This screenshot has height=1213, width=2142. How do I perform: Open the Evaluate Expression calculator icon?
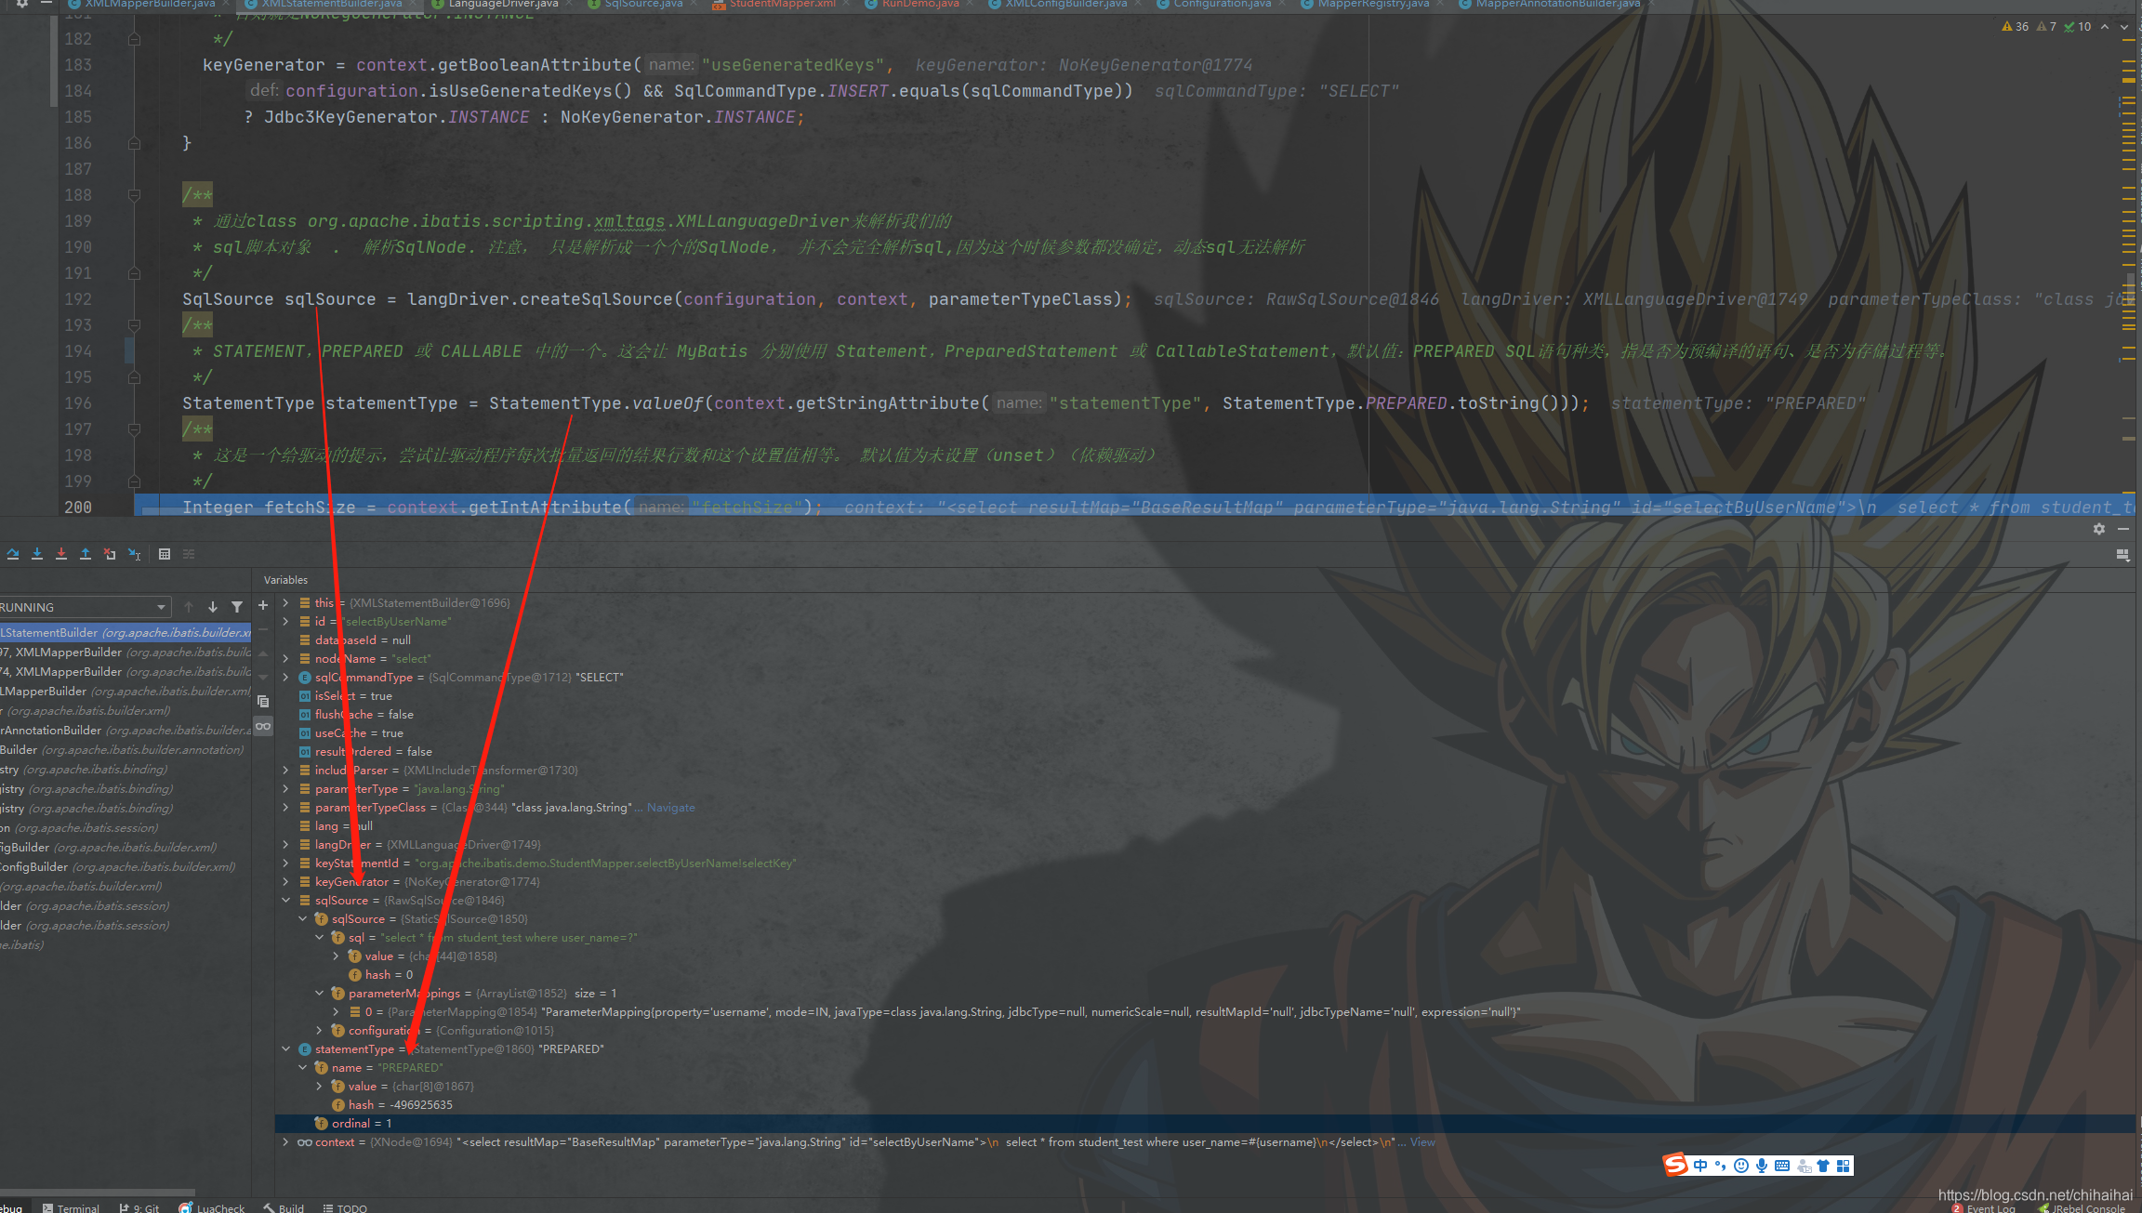[165, 554]
